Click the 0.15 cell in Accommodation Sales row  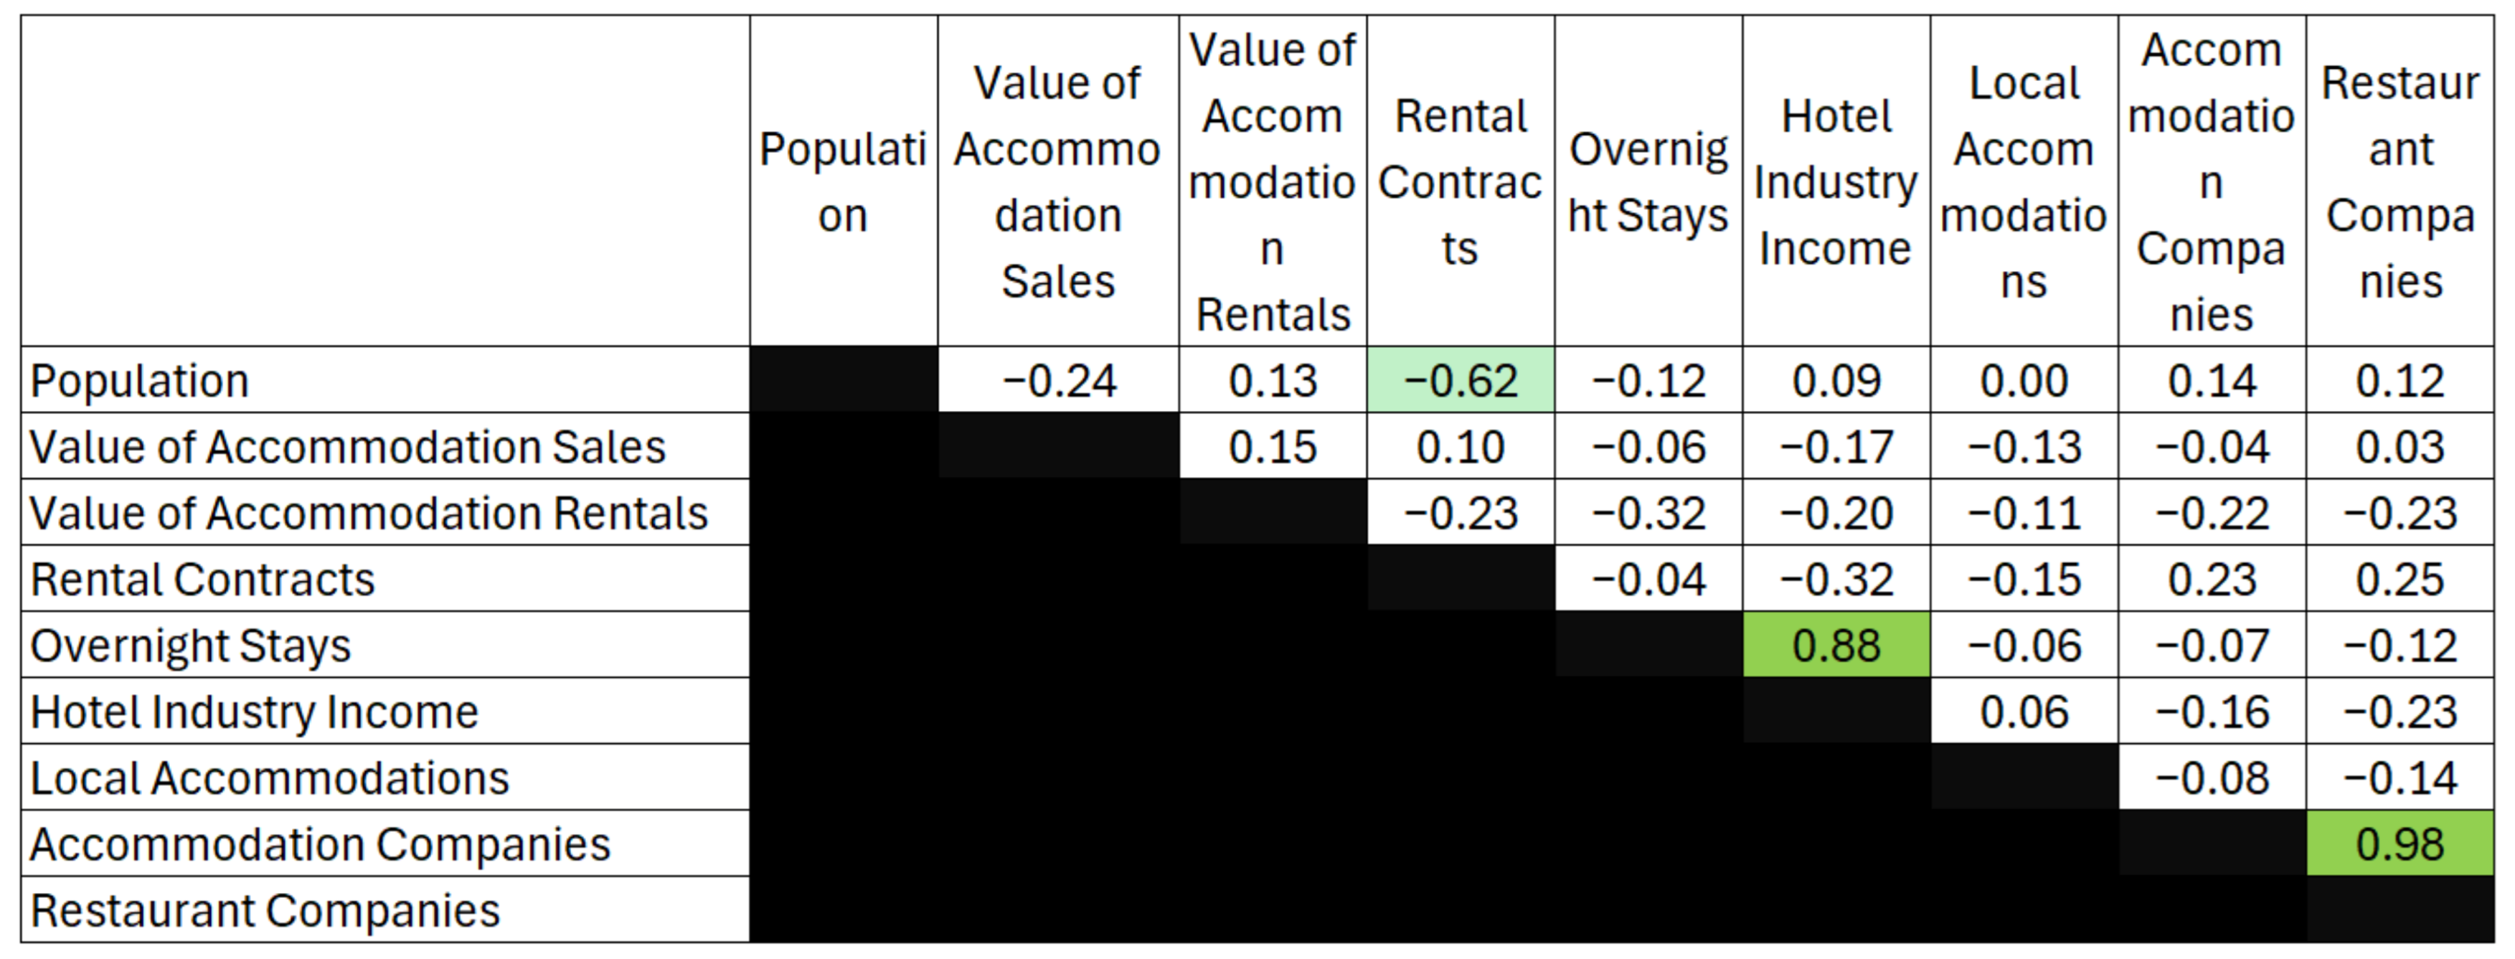[1273, 446]
